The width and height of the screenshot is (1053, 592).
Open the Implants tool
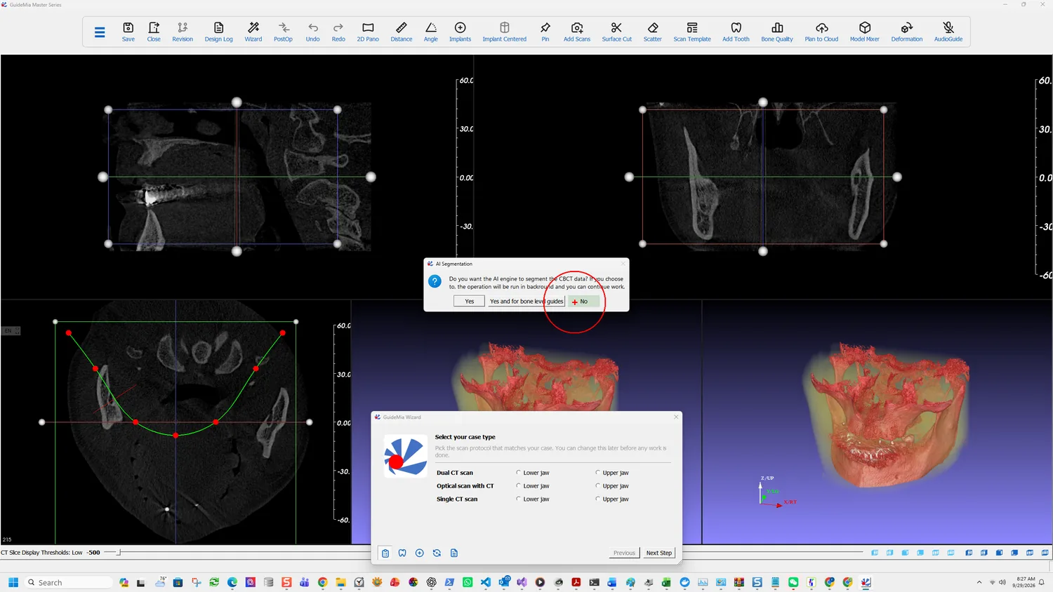tap(461, 32)
